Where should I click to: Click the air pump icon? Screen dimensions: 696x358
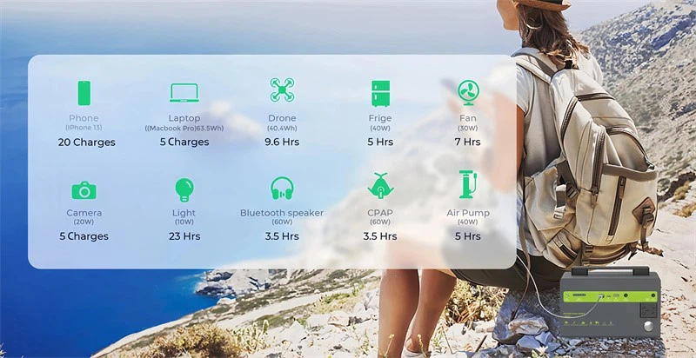(467, 185)
